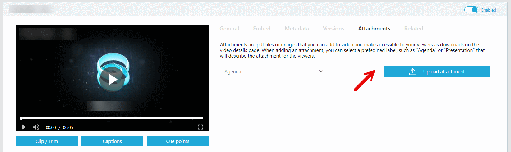The width and height of the screenshot is (511, 152).
Task: Switch to the General tab
Action: [x=229, y=29]
